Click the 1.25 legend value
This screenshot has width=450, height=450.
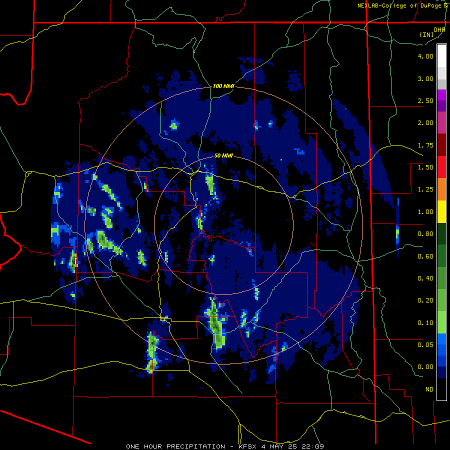click(425, 189)
